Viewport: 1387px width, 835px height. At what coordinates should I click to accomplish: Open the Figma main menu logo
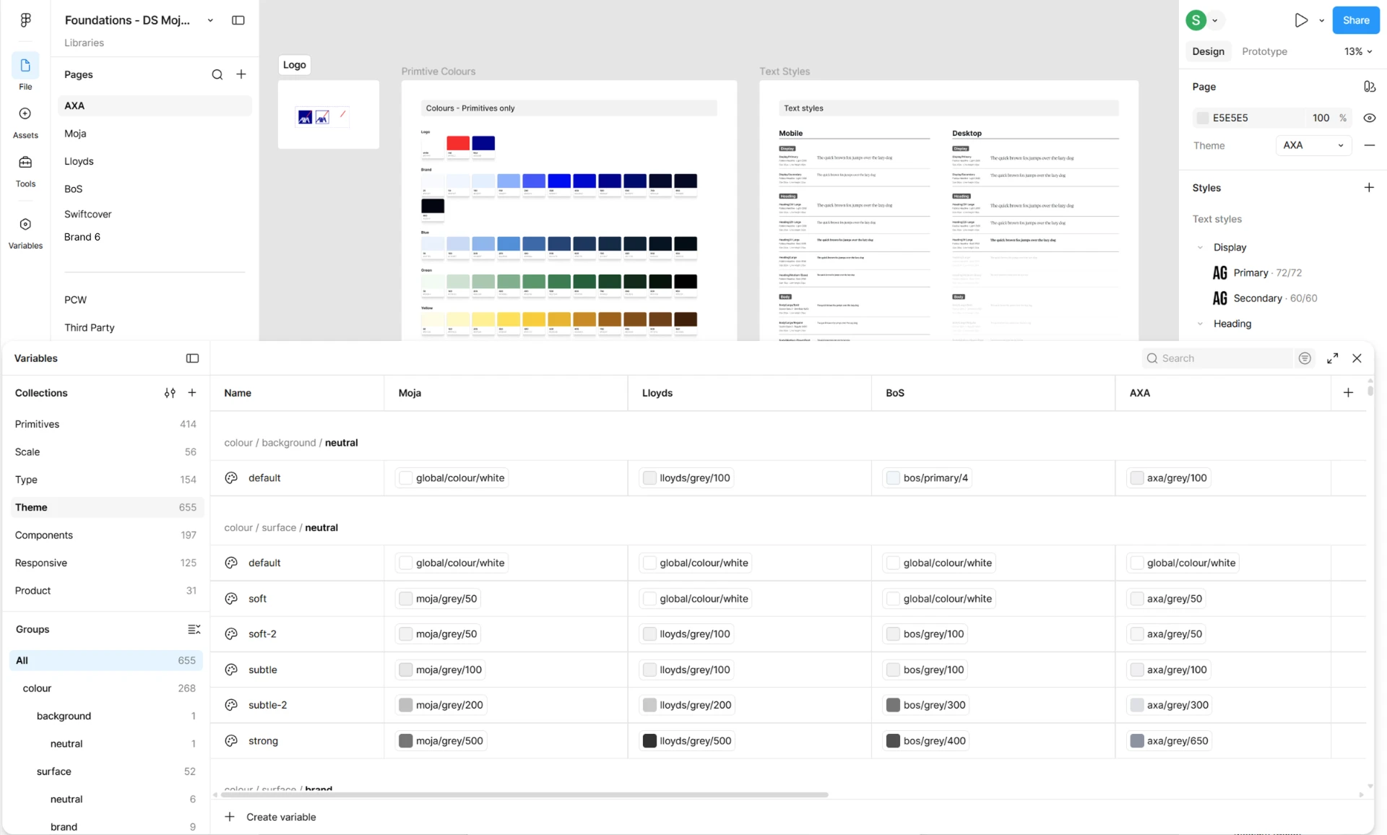coord(25,20)
